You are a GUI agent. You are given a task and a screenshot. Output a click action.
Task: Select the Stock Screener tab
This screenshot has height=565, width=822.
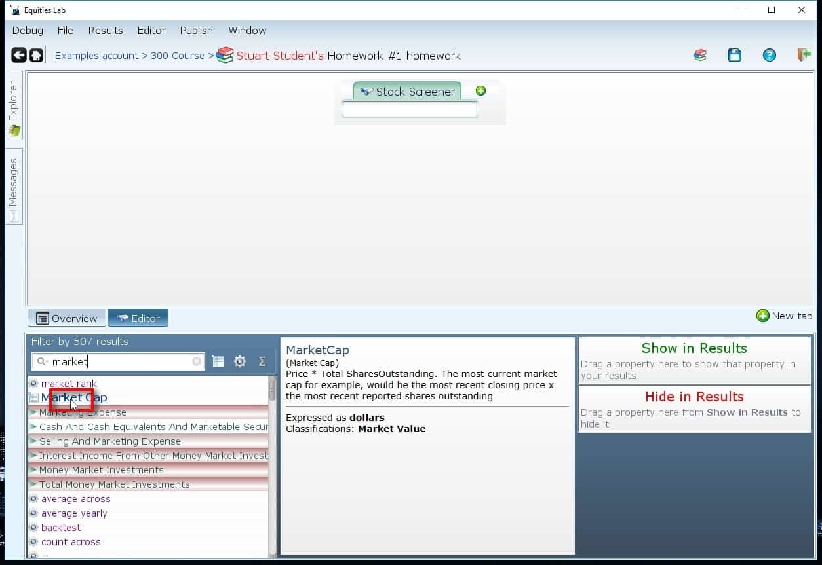click(407, 91)
